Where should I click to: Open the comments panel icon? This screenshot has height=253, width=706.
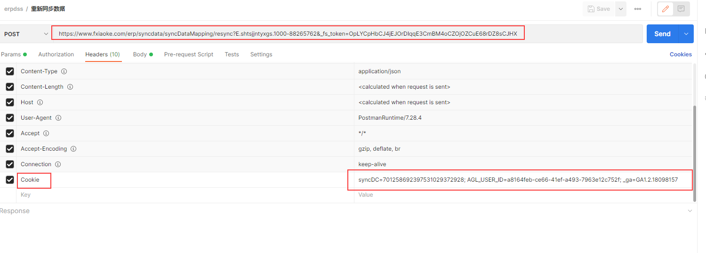point(681,9)
